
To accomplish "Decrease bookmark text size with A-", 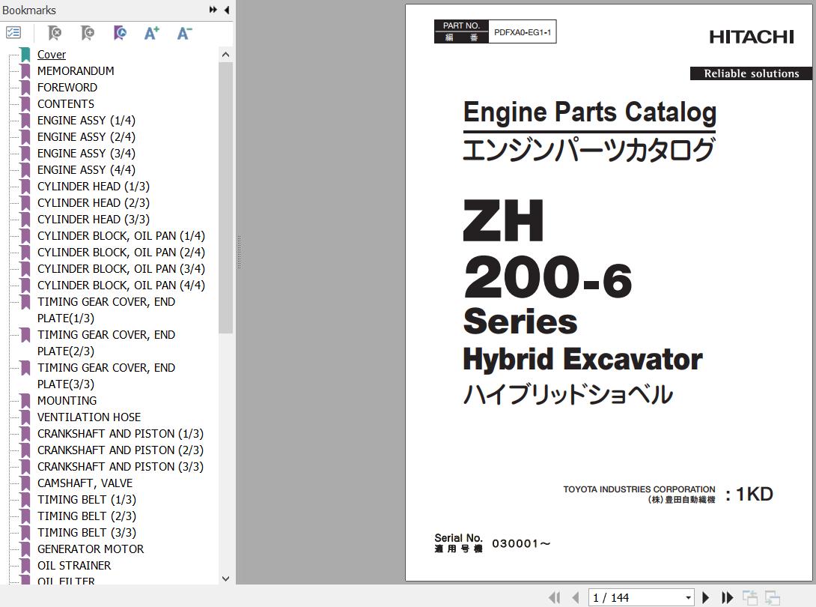I will pos(184,33).
